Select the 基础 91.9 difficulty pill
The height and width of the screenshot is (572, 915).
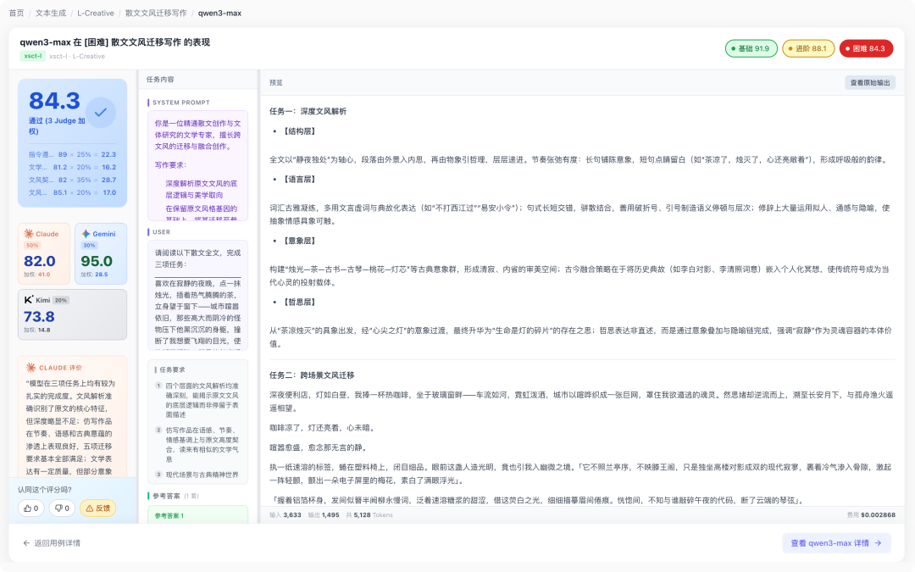tap(747, 48)
